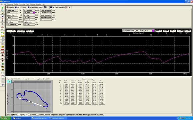Open the Settings menu
The image size is (193, 120).
(33, 4)
